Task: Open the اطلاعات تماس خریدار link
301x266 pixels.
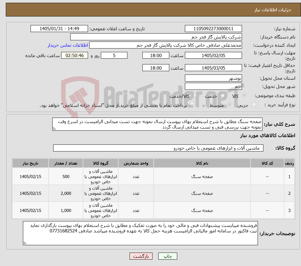Action: point(68,45)
